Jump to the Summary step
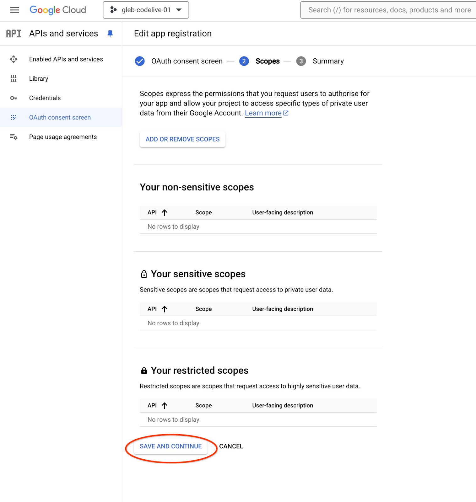 click(328, 61)
